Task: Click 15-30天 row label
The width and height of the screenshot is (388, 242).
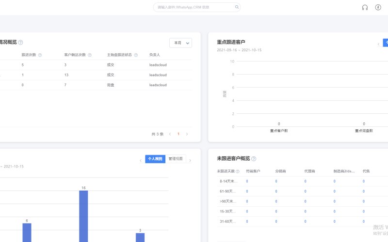Action: click(227, 212)
